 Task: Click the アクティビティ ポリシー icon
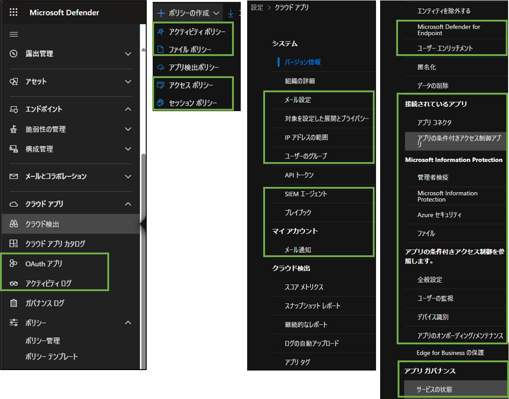tap(160, 32)
